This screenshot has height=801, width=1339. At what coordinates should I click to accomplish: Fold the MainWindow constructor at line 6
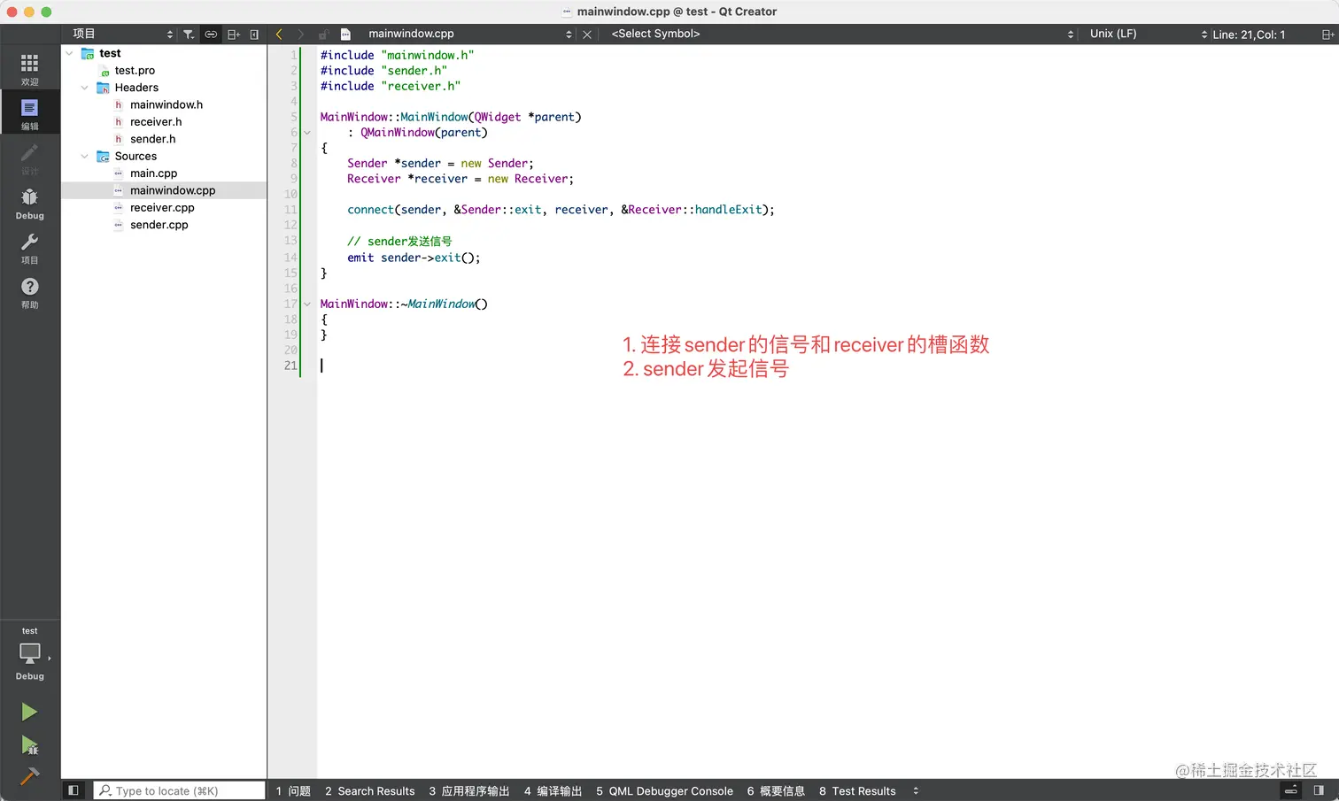[307, 133]
